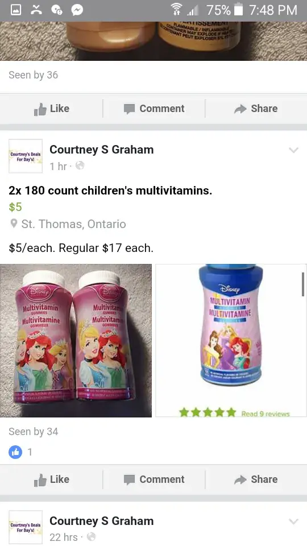Open comment on top post
307x546 pixels.
tap(154, 109)
